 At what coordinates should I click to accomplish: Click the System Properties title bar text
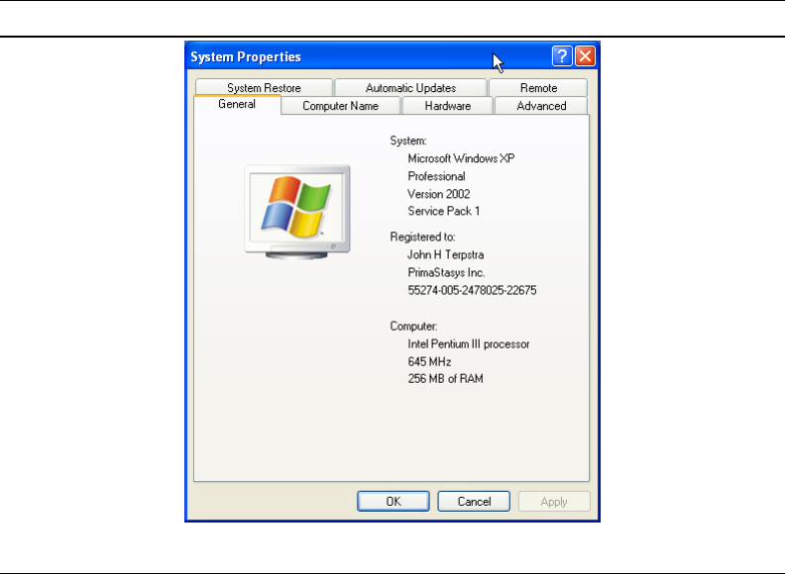tap(246, 57)
